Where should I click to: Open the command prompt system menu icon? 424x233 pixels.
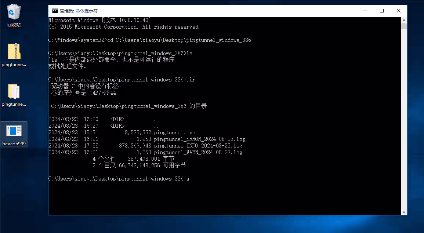(x=55, y=11)
